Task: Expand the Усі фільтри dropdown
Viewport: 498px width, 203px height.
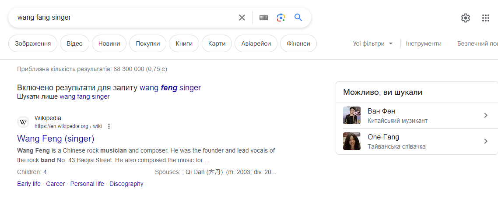Action: coord(373,43)
